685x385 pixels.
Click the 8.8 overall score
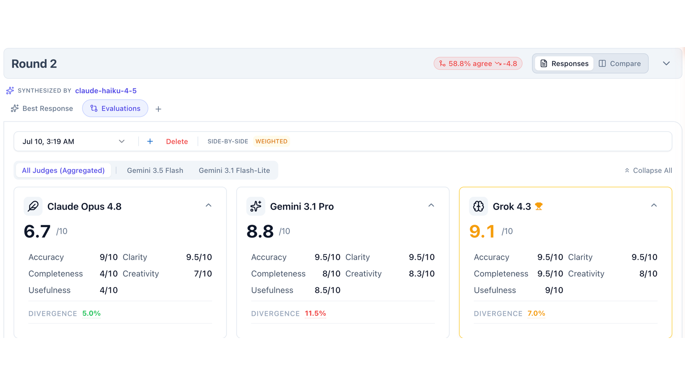click(x=260, y=231)
